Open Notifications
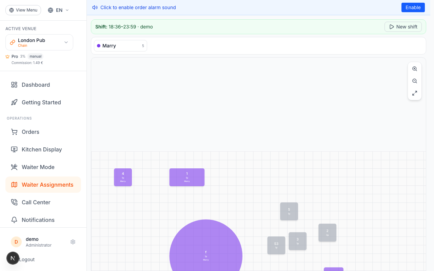Viewport: 434px width, 271px height. tap(38, 220)
